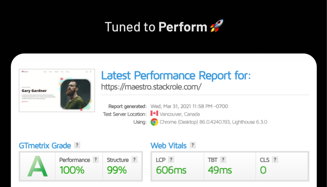
Task: Click the rocket emoji in the title
Action: tap(217, 26)
